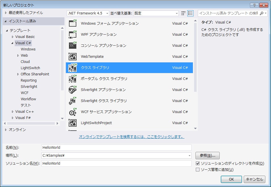
Task: Expand the Visual F# tree node
Action: pos(12,118)
